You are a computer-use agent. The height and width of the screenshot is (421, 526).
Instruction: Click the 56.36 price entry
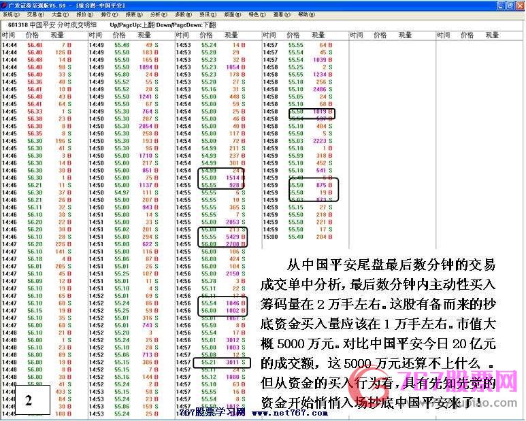click(x=35, y=82)
